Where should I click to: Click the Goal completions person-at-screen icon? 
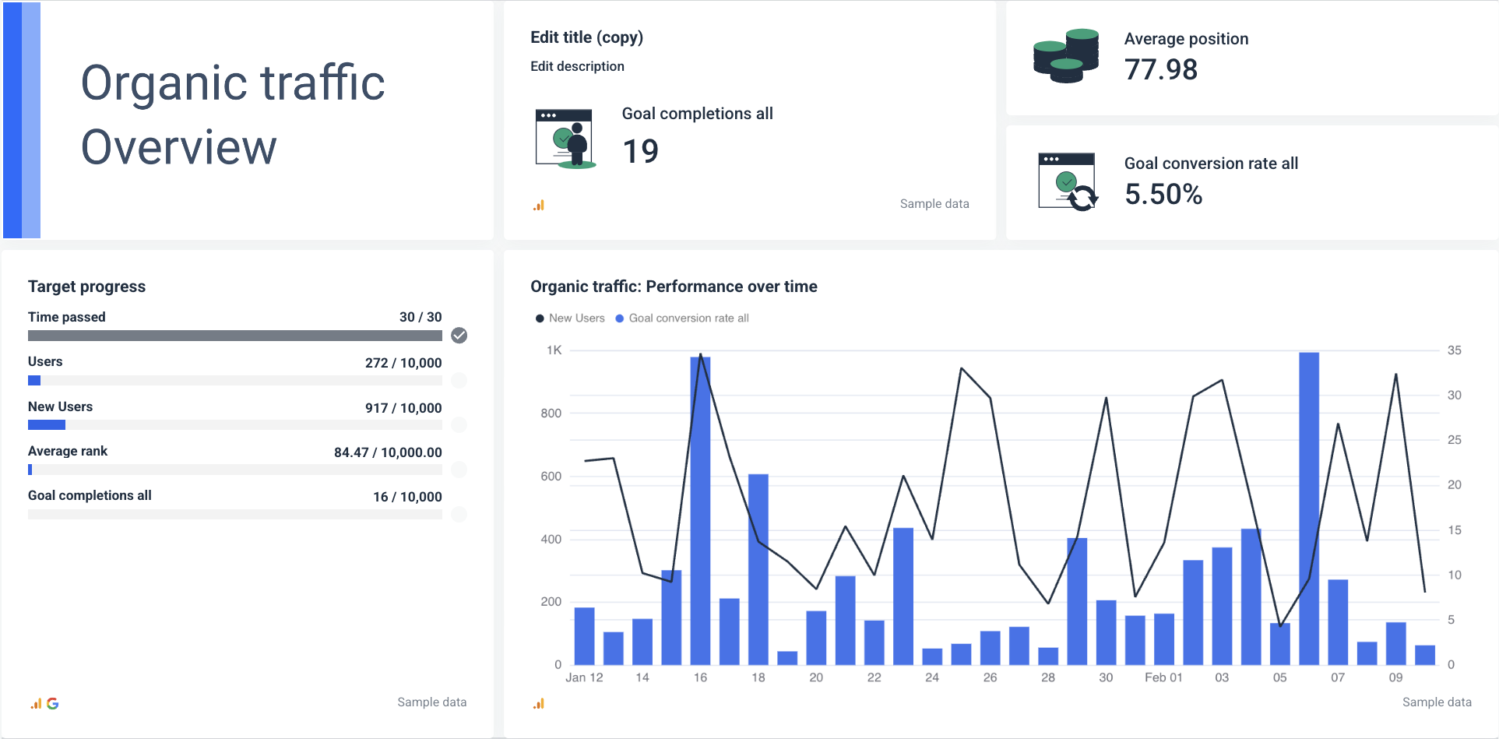click(x=566, y=139)
